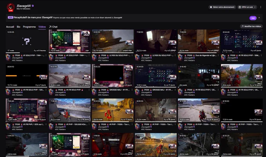266x157 pixels.
Task: Open options menu for the 8:34:00 GROSSE MAJ video
Action: click(175, 90)
